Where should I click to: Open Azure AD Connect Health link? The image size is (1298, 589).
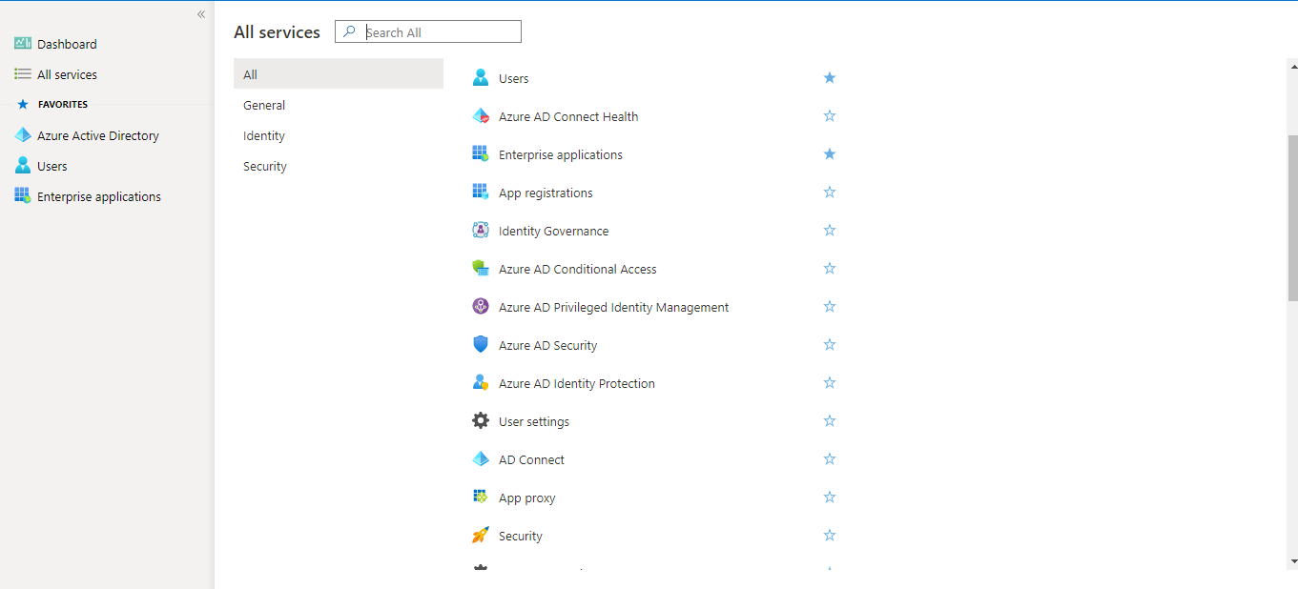pyautogui.click(x=568, y=116)
